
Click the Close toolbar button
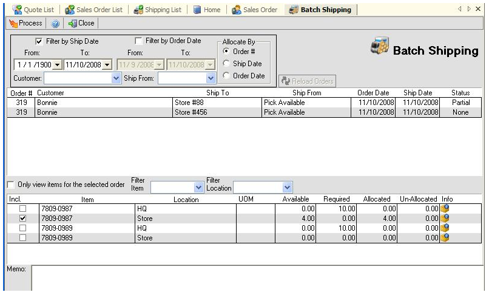(81, 23)
